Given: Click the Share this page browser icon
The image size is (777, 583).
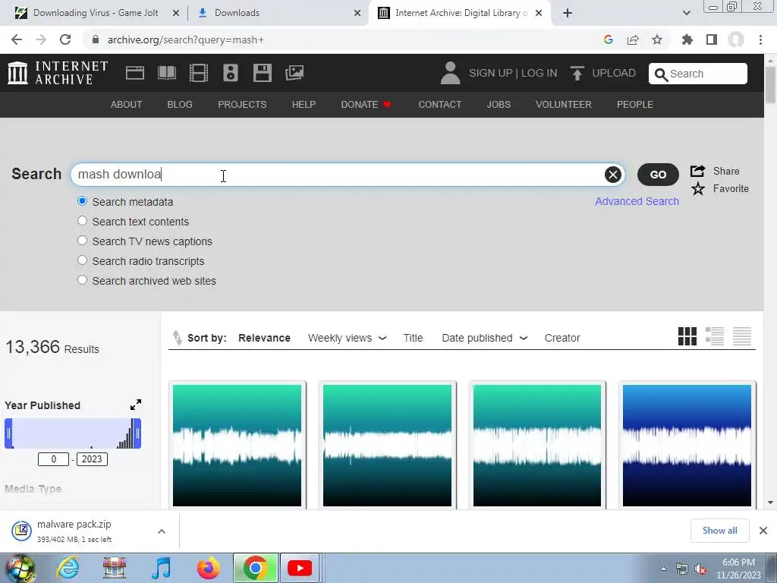Looking at the screenshot, I should point(633,39).
